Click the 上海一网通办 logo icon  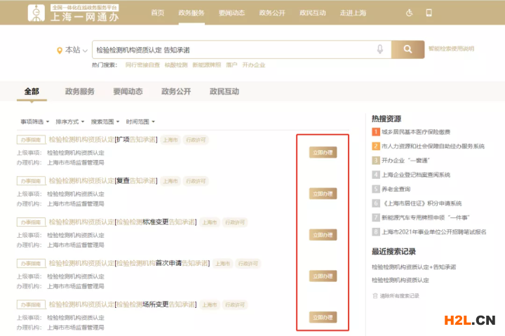[35, 13]
